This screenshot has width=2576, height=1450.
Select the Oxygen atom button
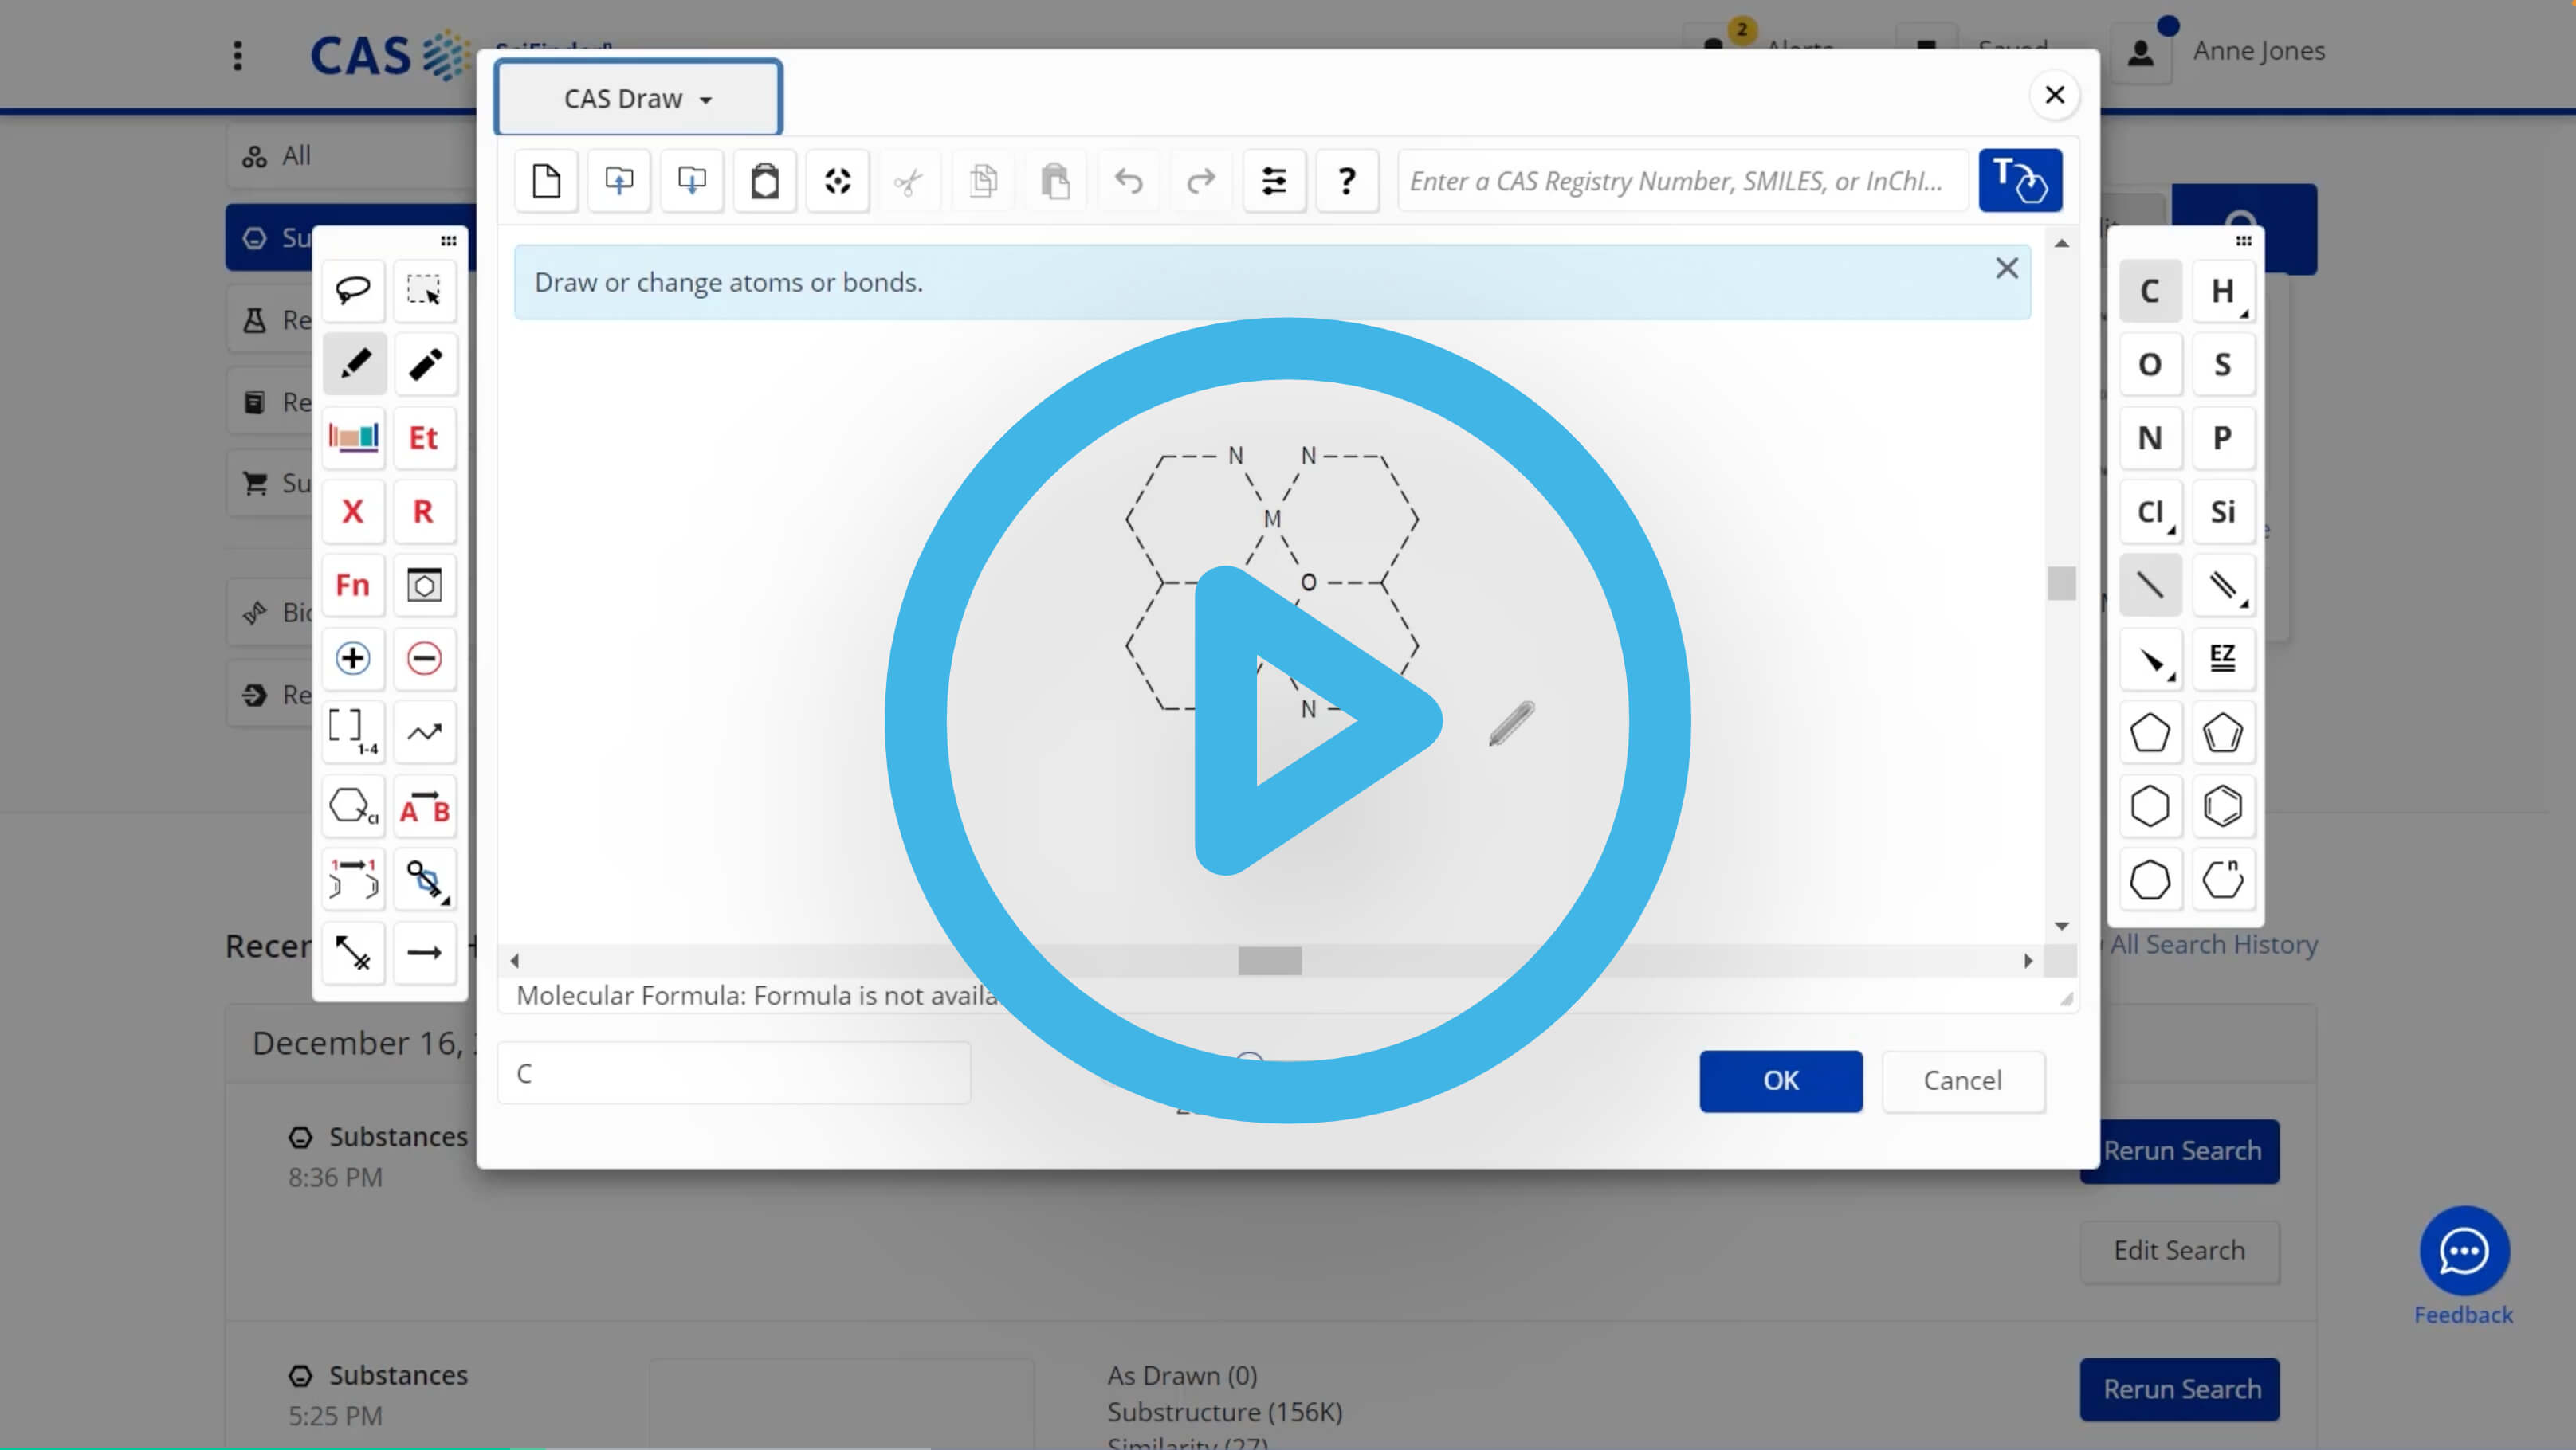click(x=2150, y=364)
